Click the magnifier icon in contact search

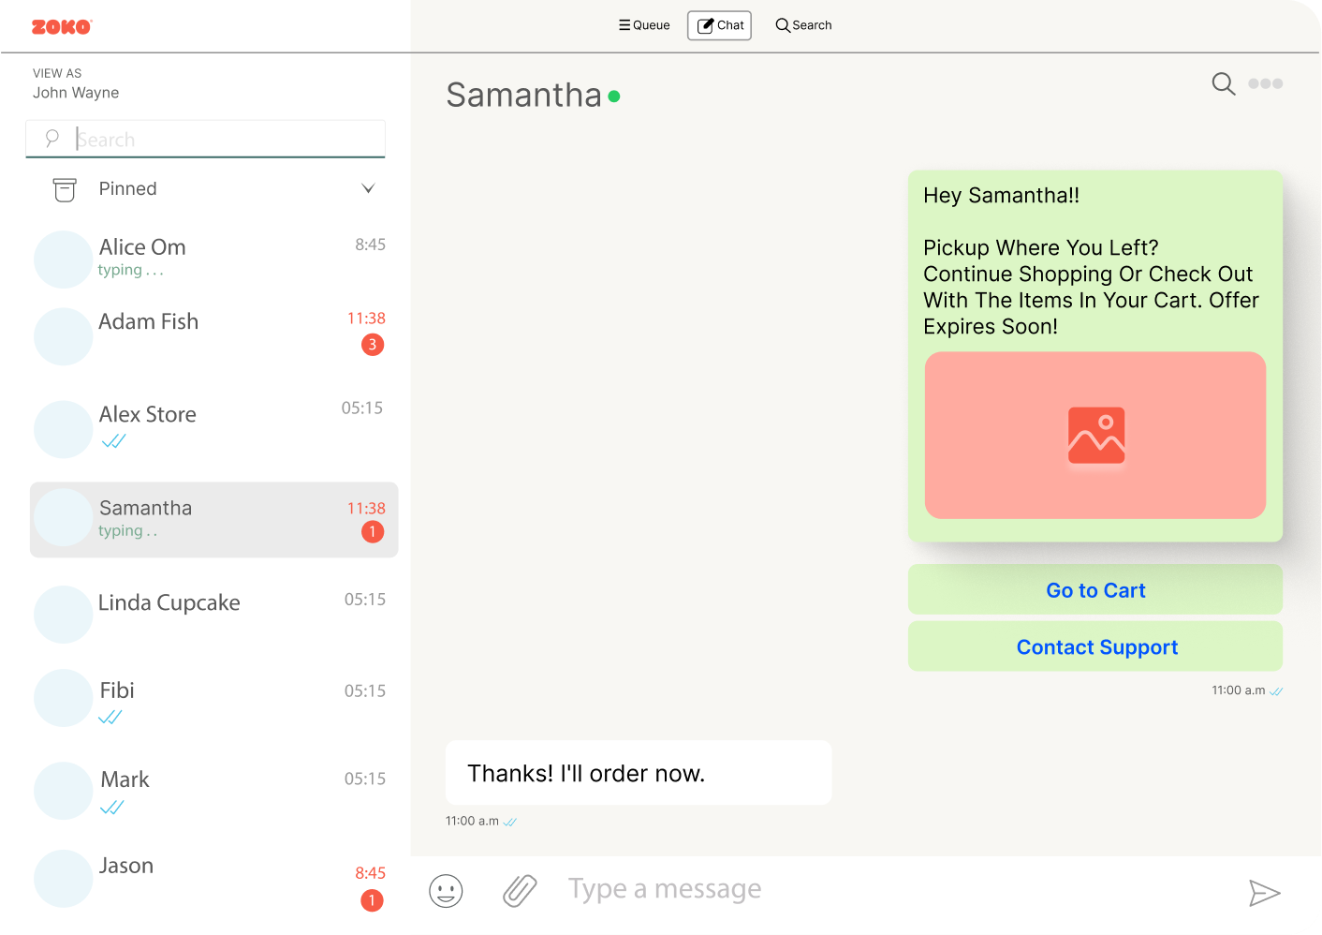tap(52, 139)
